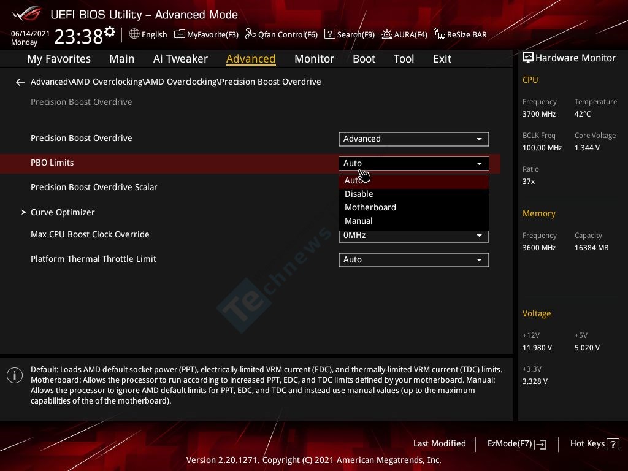Click the PBO Limits dropdown showing Auto

click(x=414, y=163)
